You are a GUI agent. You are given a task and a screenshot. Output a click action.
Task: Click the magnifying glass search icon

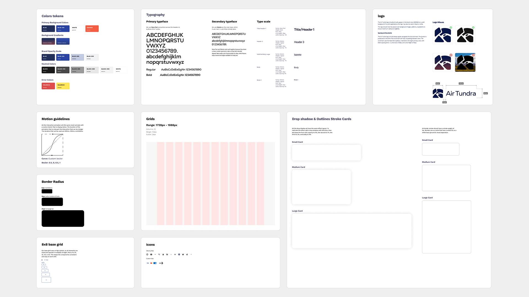pos(159,254)
